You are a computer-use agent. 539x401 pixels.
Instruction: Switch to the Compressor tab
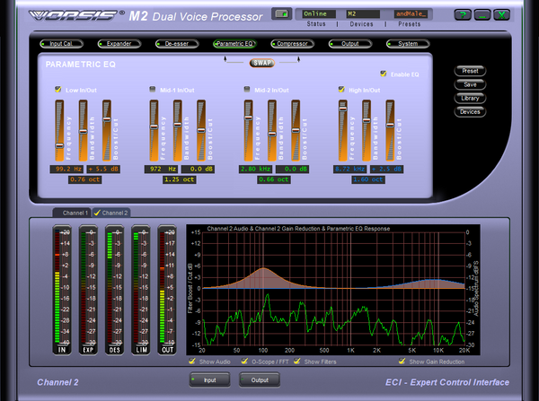click(x=292, y=44)
